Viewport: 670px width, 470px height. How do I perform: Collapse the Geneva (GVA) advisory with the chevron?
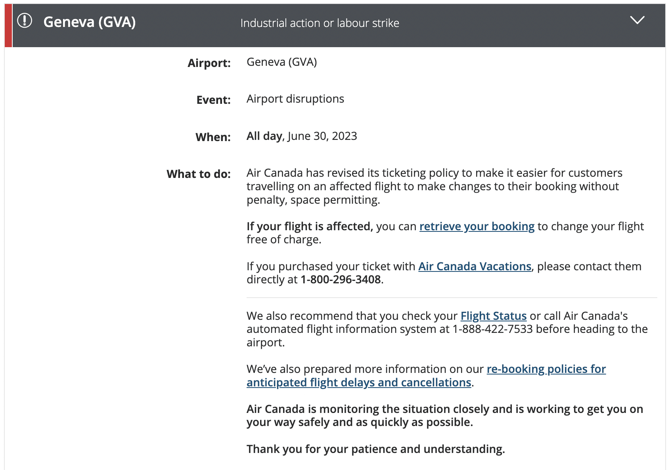pos(637,20)
